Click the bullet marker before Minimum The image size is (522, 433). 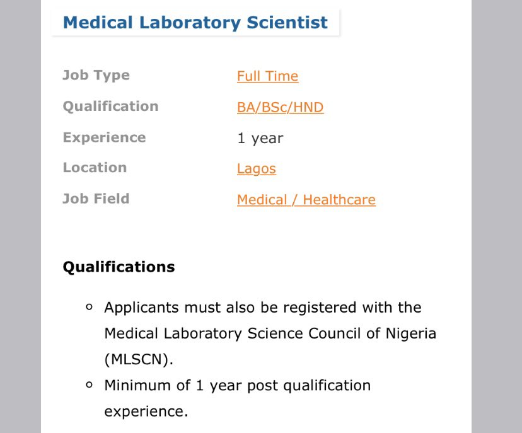click(89, 384)
